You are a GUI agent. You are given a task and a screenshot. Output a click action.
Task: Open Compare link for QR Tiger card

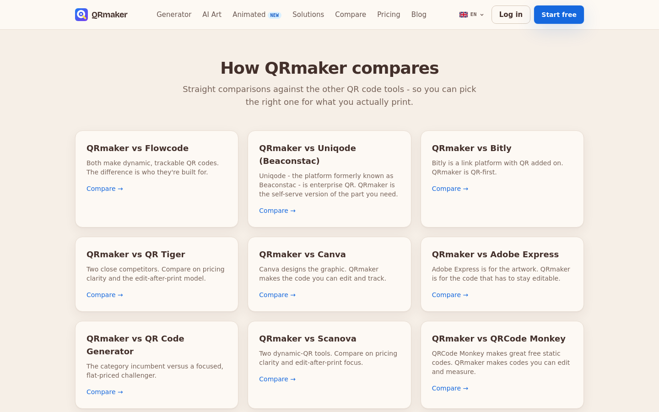[x=105, y=295]
